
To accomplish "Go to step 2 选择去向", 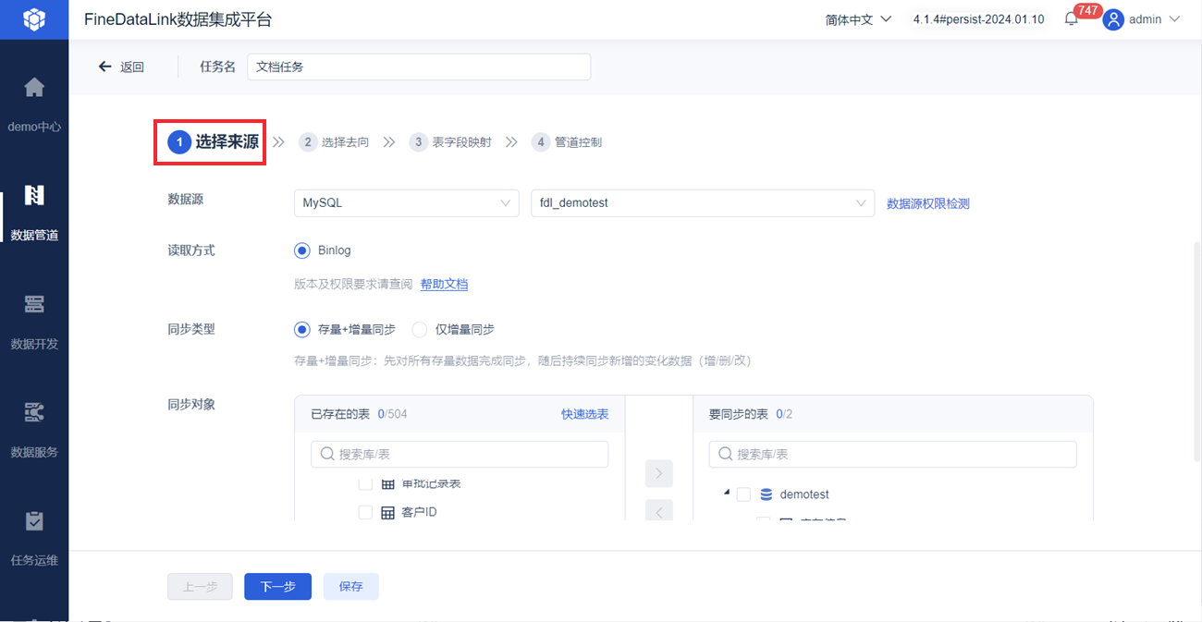I will click(x=334, y=142).
